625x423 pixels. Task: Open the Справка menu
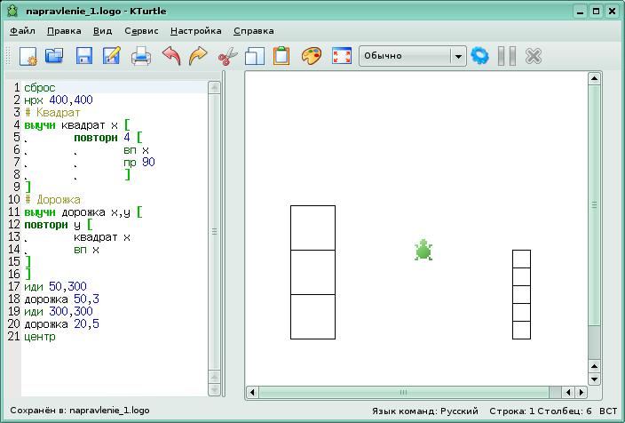(x=253, y=30)
